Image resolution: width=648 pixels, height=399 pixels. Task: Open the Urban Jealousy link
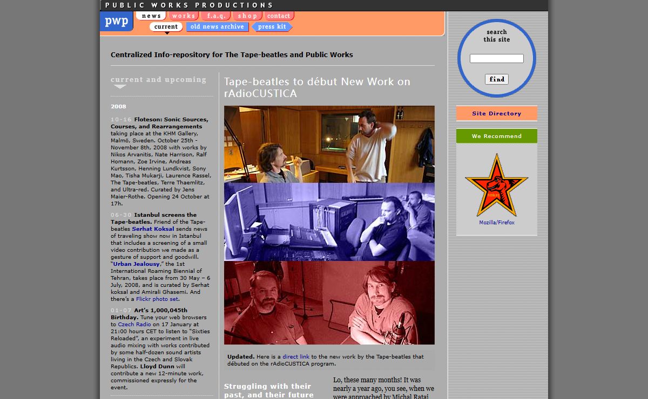pyautogui.click(x=137, y=264)
